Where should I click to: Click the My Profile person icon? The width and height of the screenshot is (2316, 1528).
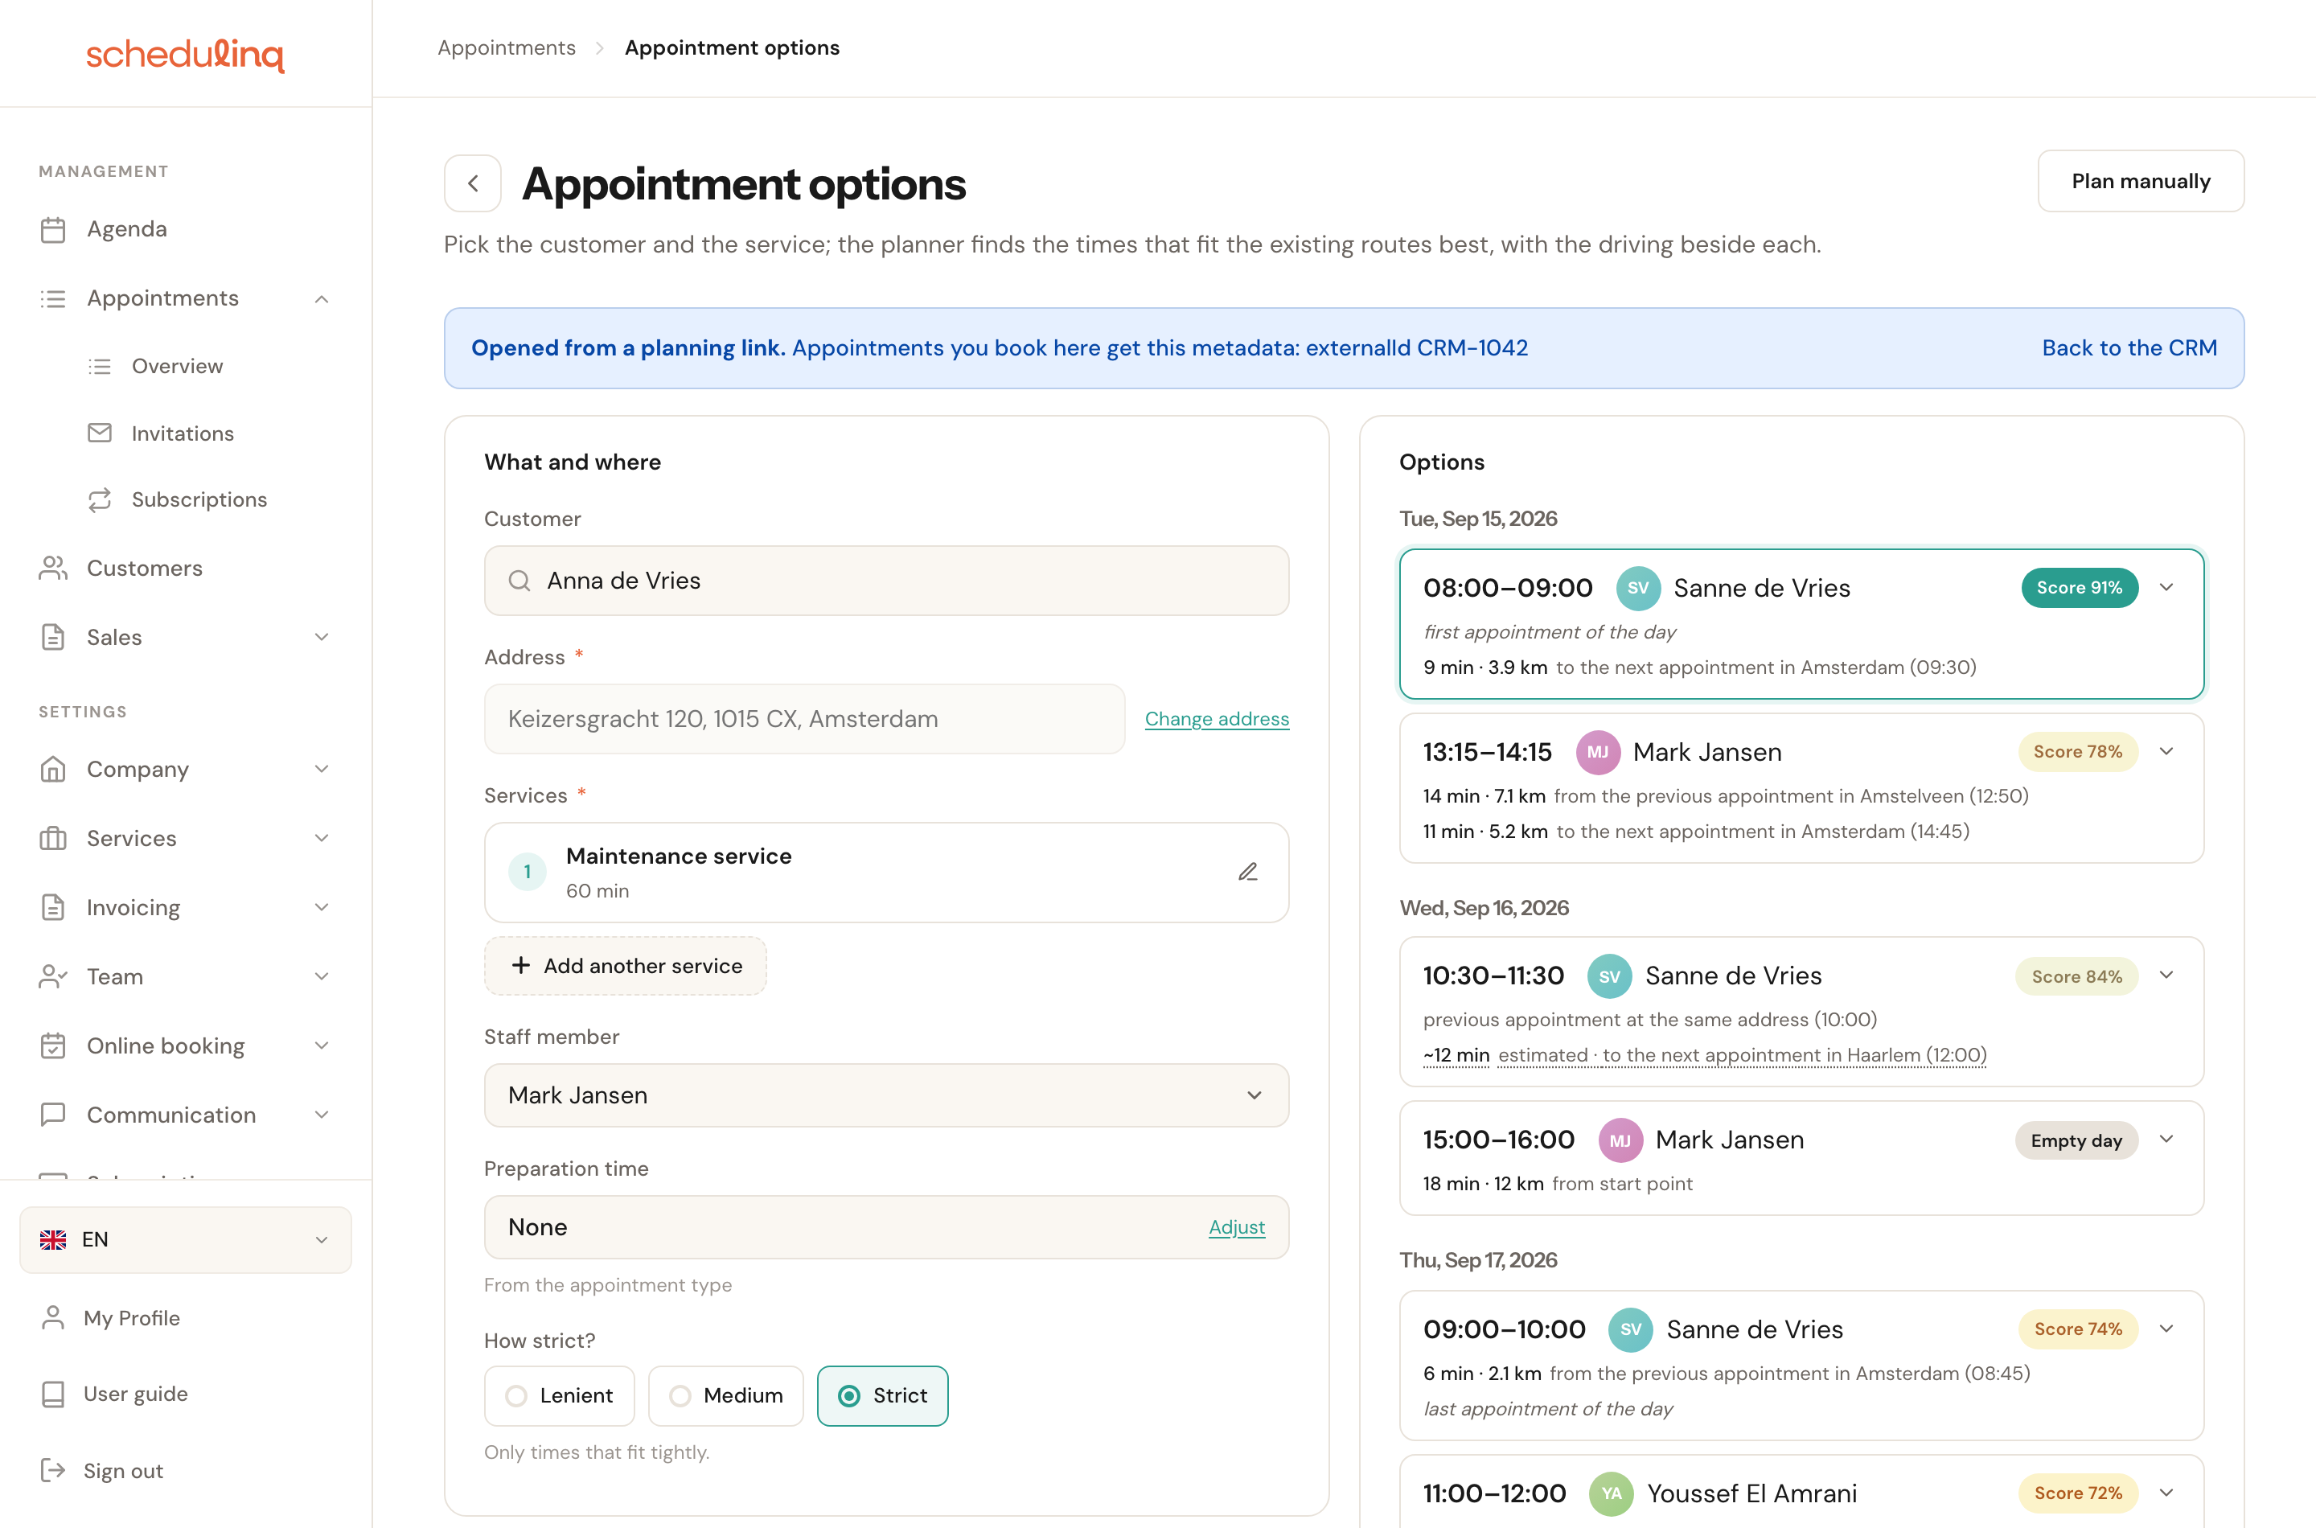click(54, 1317)
